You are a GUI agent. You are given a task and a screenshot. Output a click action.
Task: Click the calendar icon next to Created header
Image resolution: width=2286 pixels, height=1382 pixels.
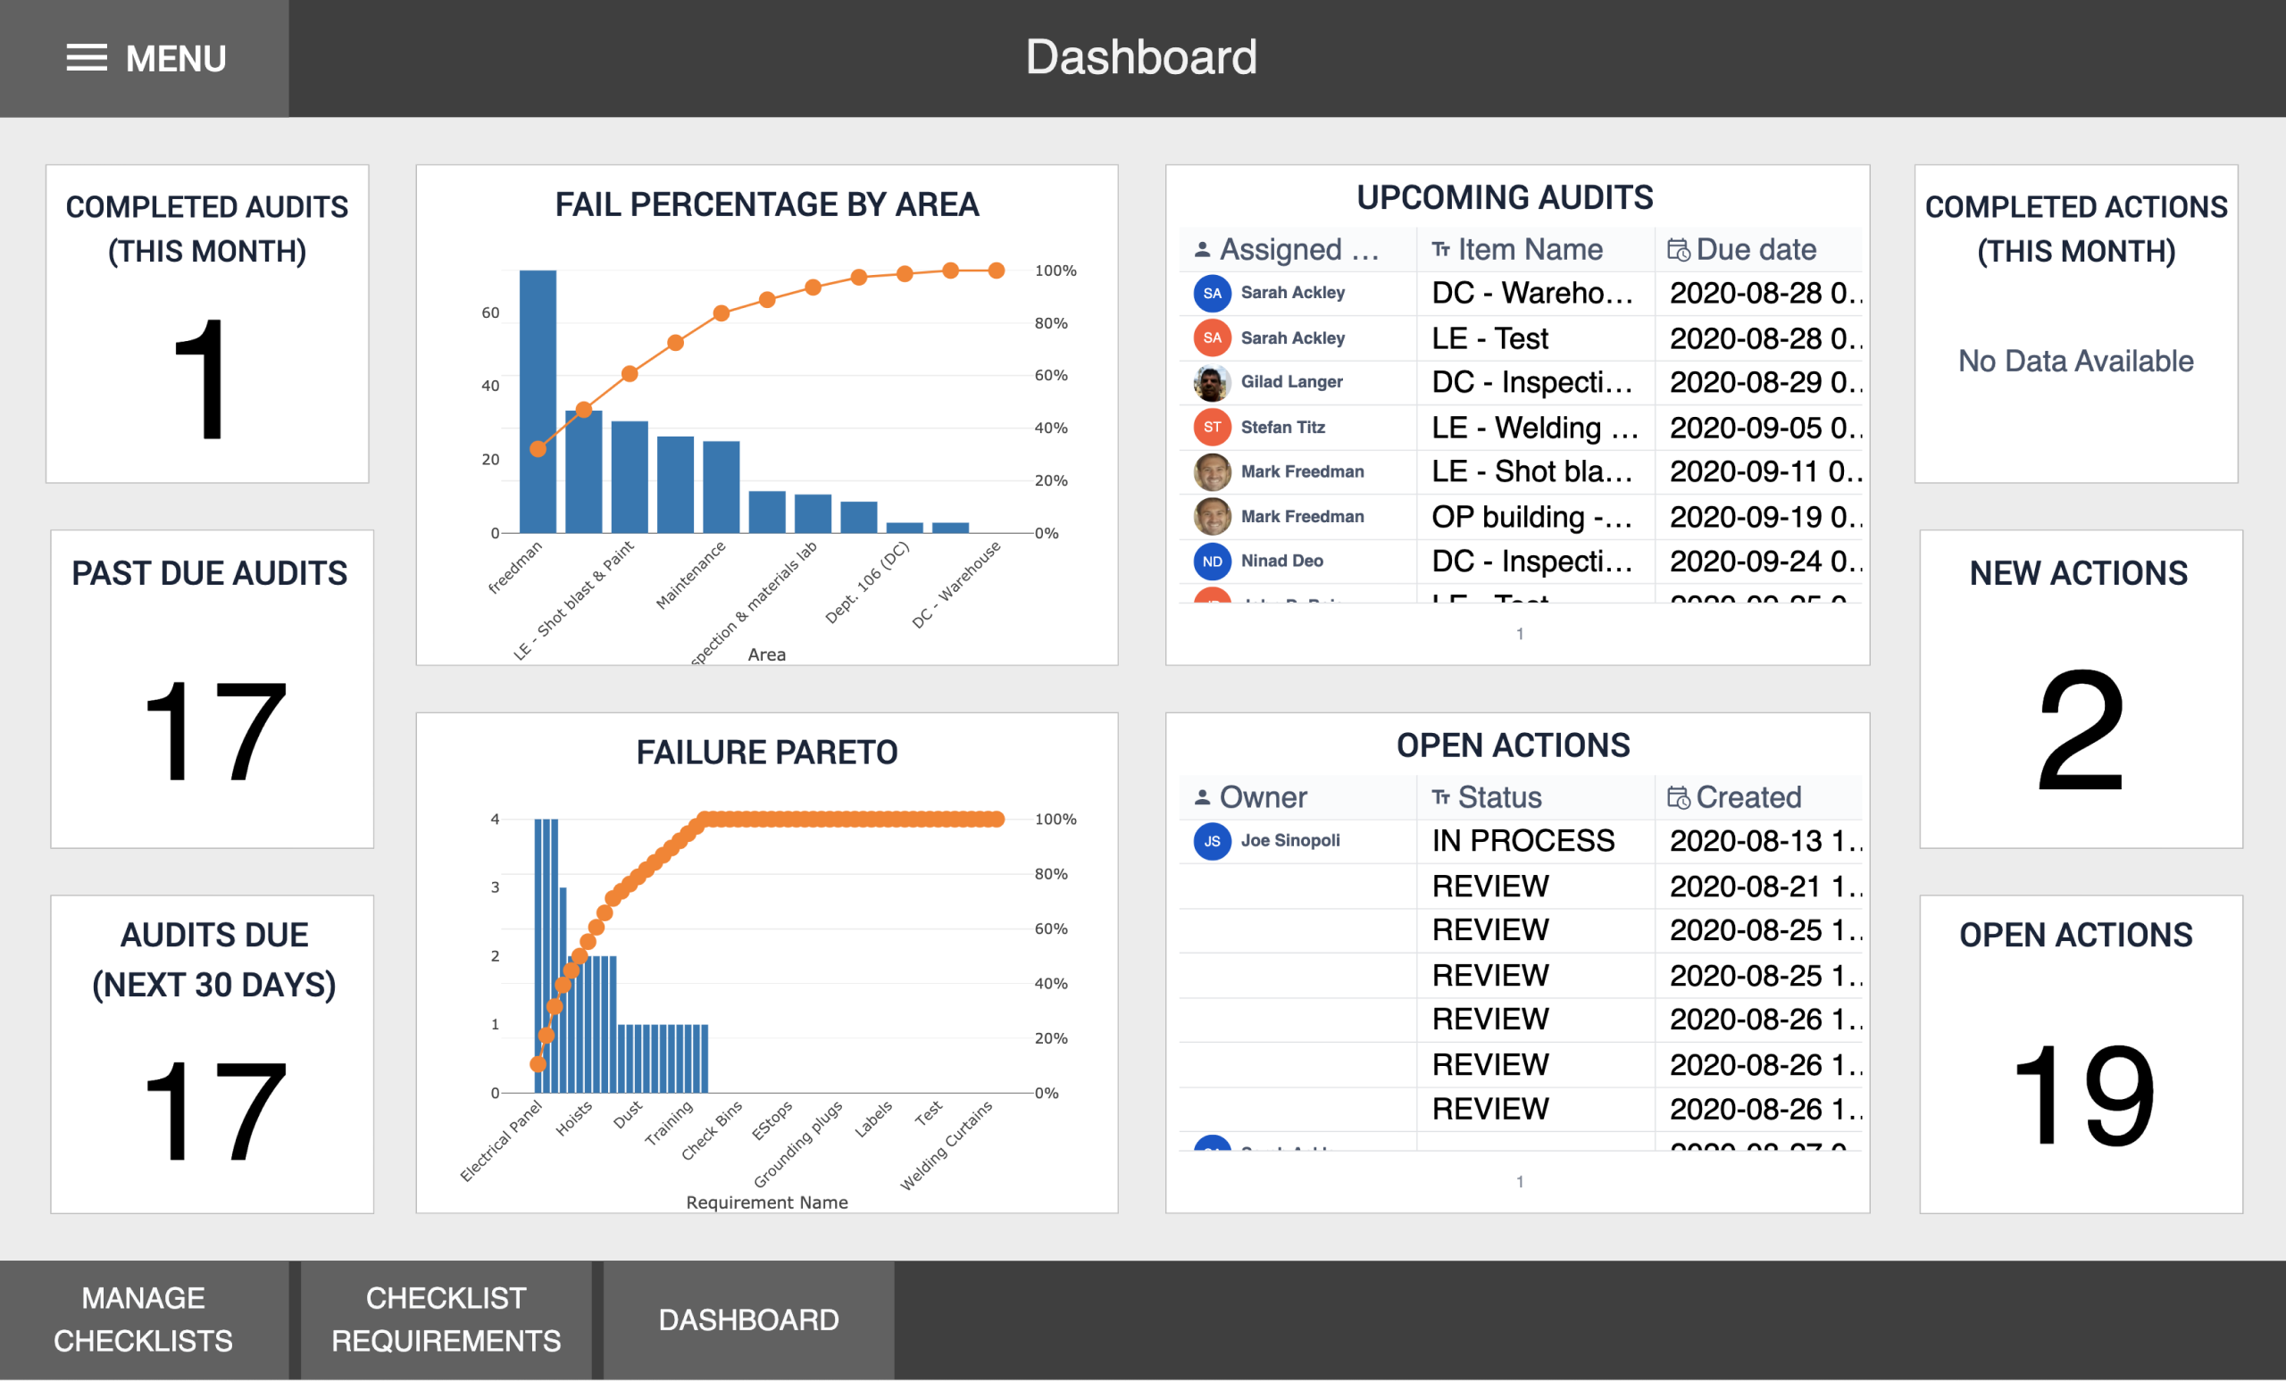coord(1677,795)
